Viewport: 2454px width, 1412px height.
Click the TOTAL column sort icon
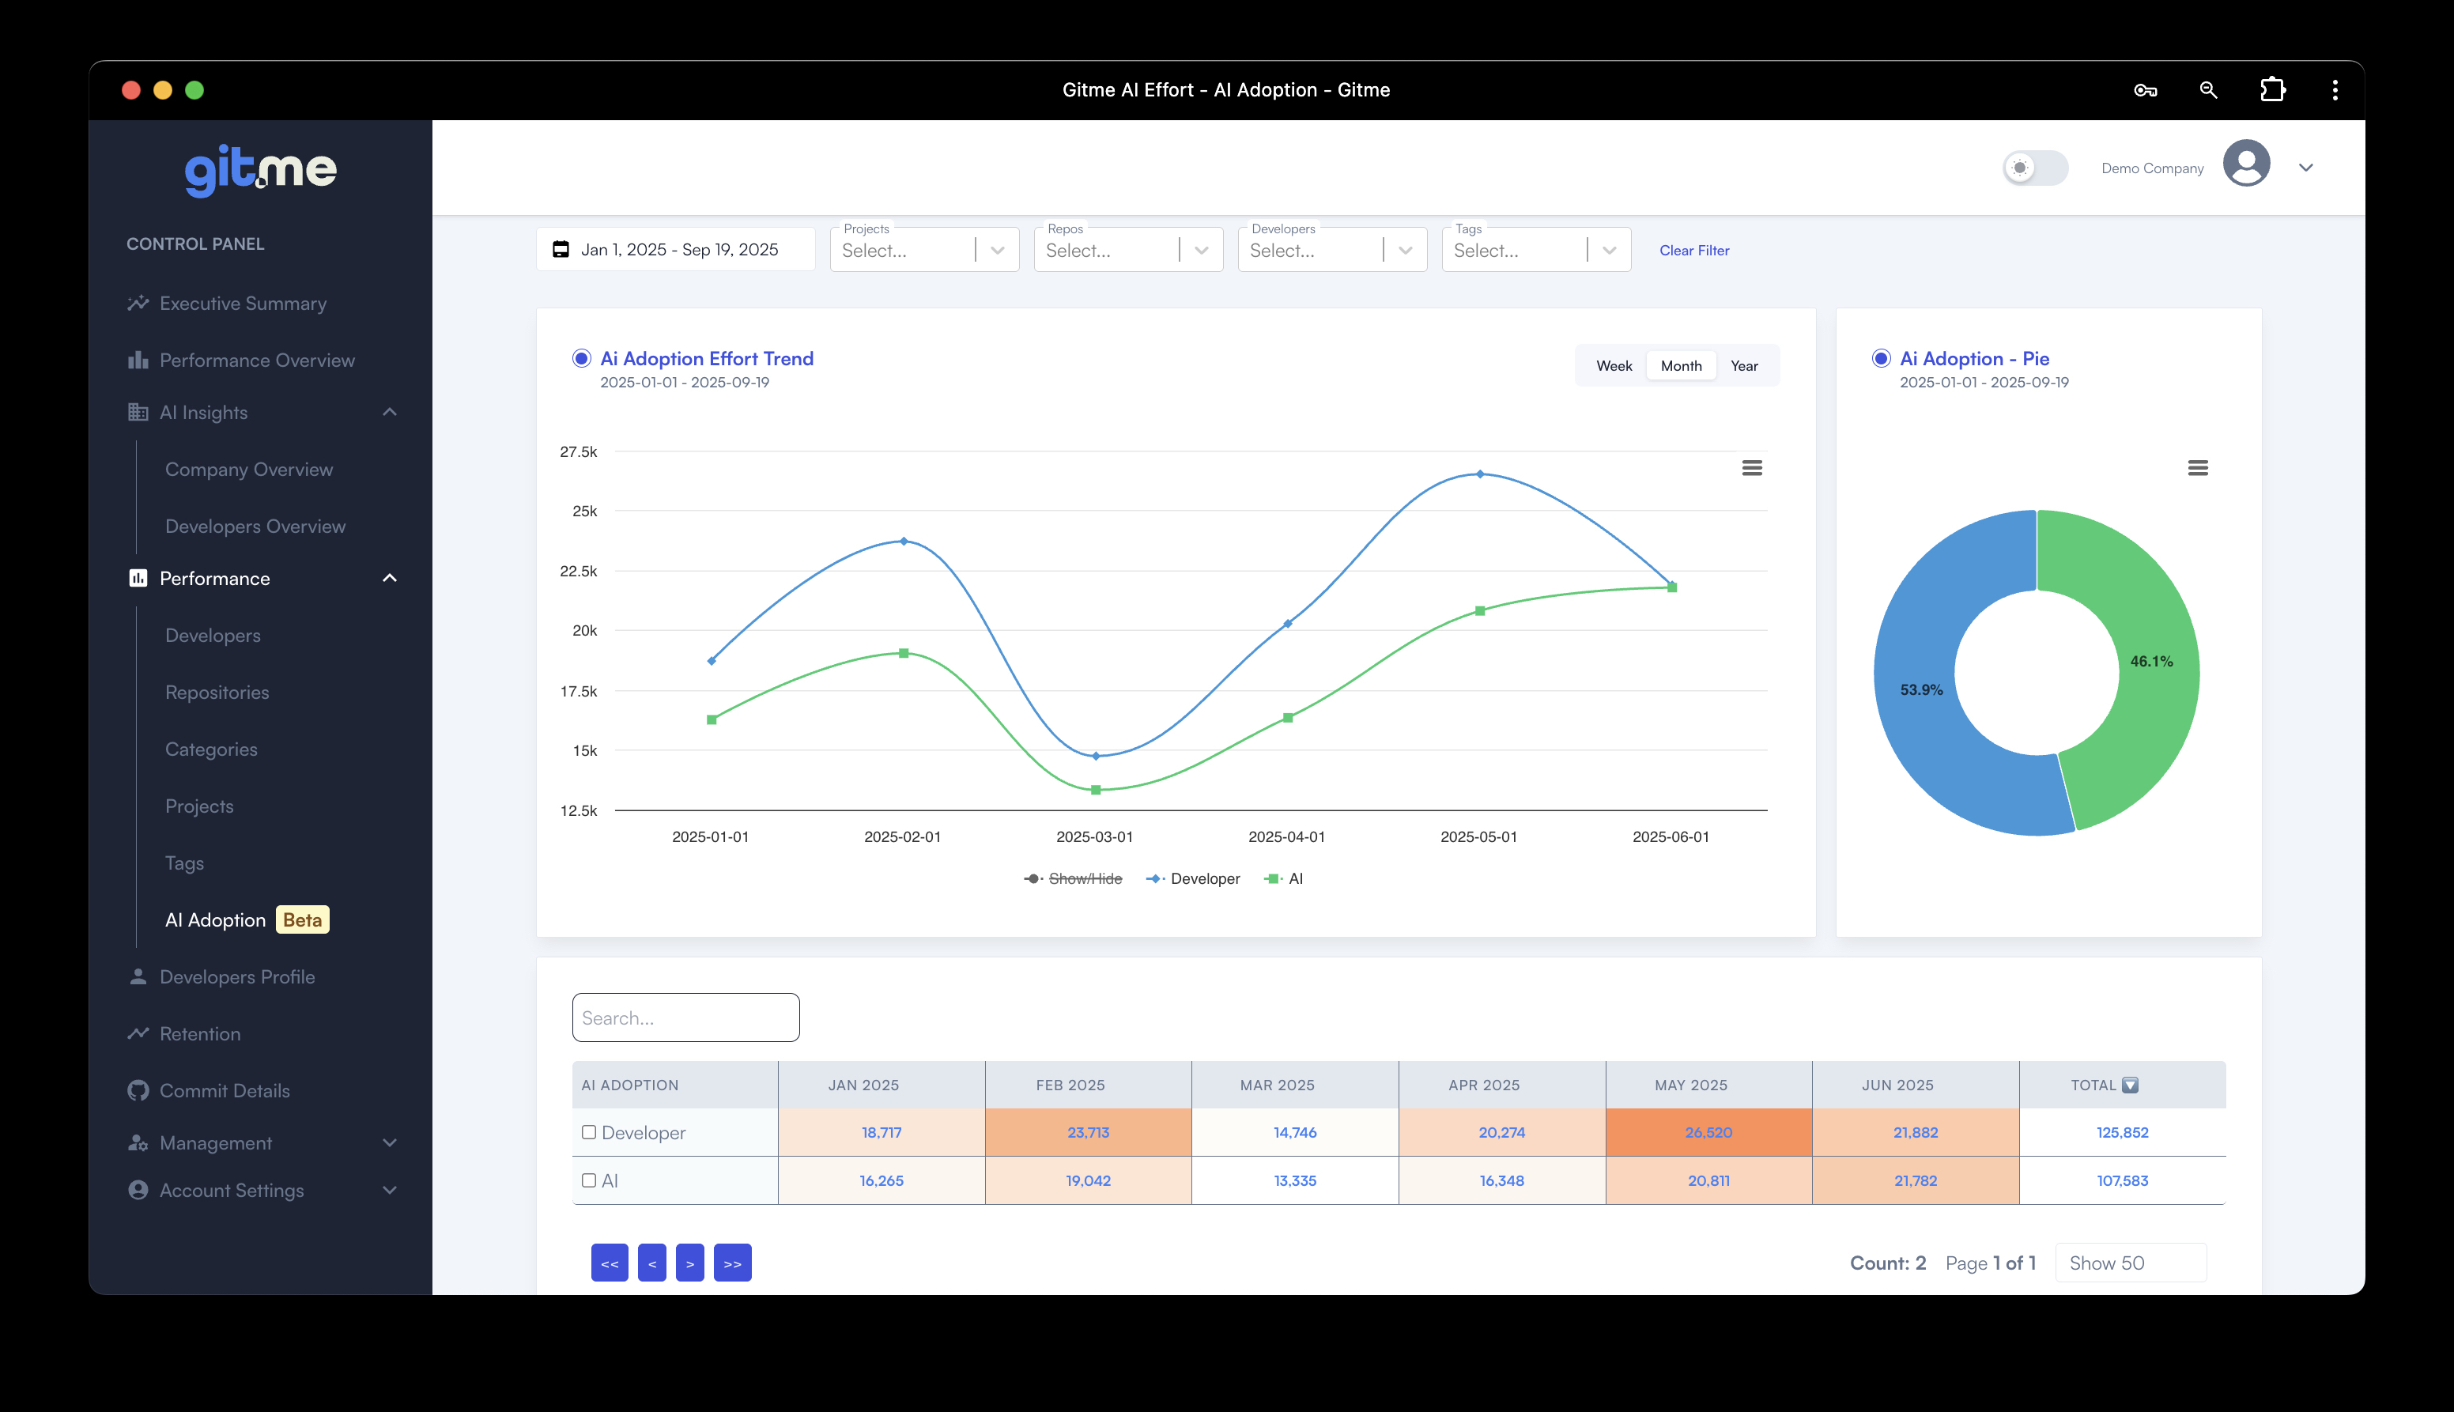click(2129, 1085)
